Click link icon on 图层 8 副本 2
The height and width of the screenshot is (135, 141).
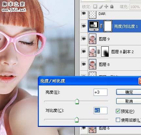point(99,52)
